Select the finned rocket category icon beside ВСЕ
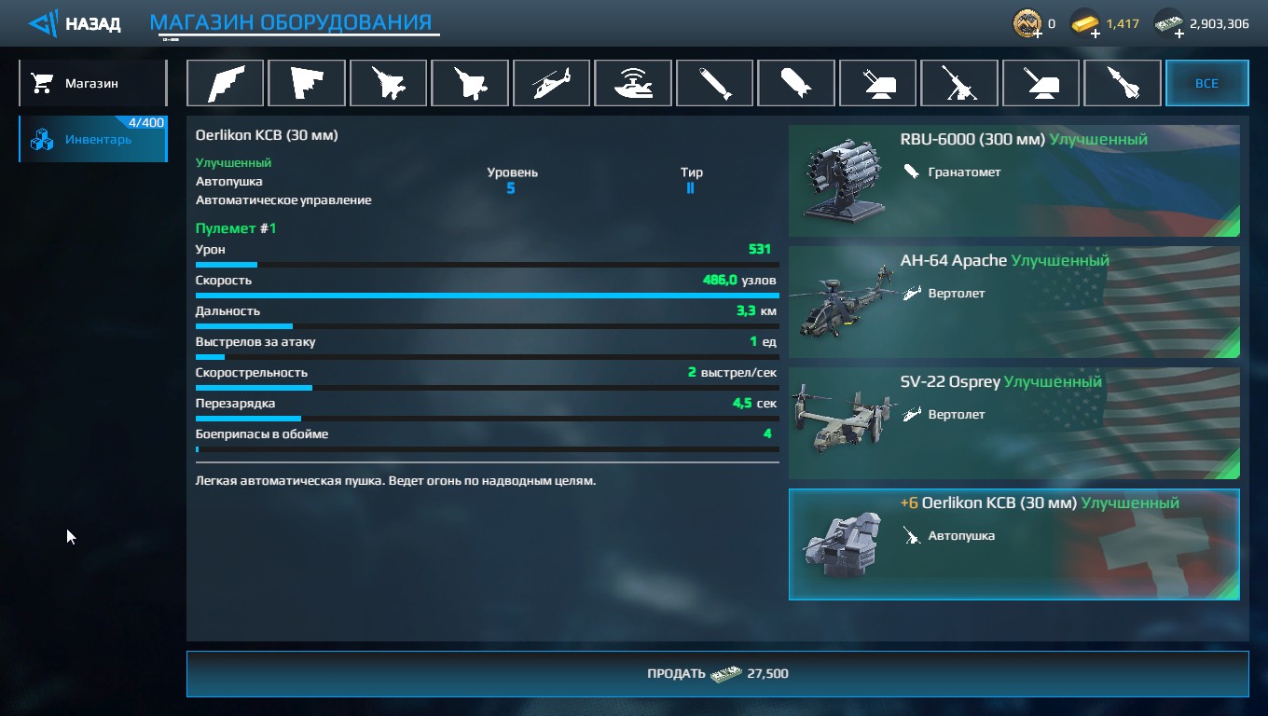This screenshot has height=716, width=1268. pos(1123,83)
